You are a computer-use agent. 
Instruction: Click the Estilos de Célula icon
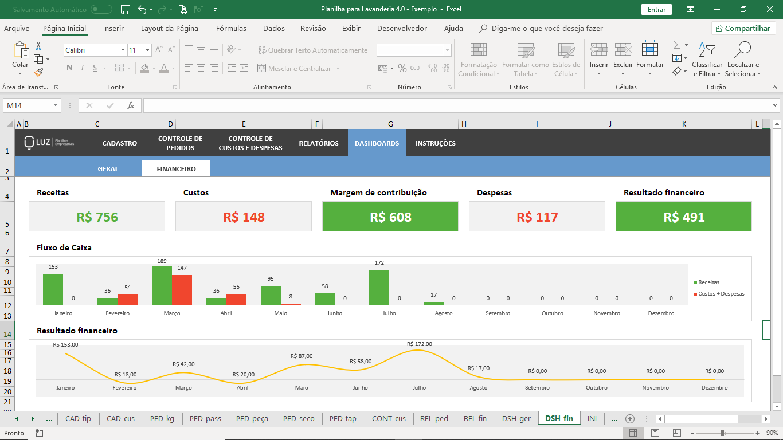pyautogui.click(x=566, y=50)
